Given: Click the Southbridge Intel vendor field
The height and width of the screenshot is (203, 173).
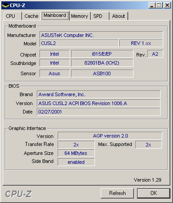Looking at the screenshot, I should pyautogui.click(x=55, y=63).
